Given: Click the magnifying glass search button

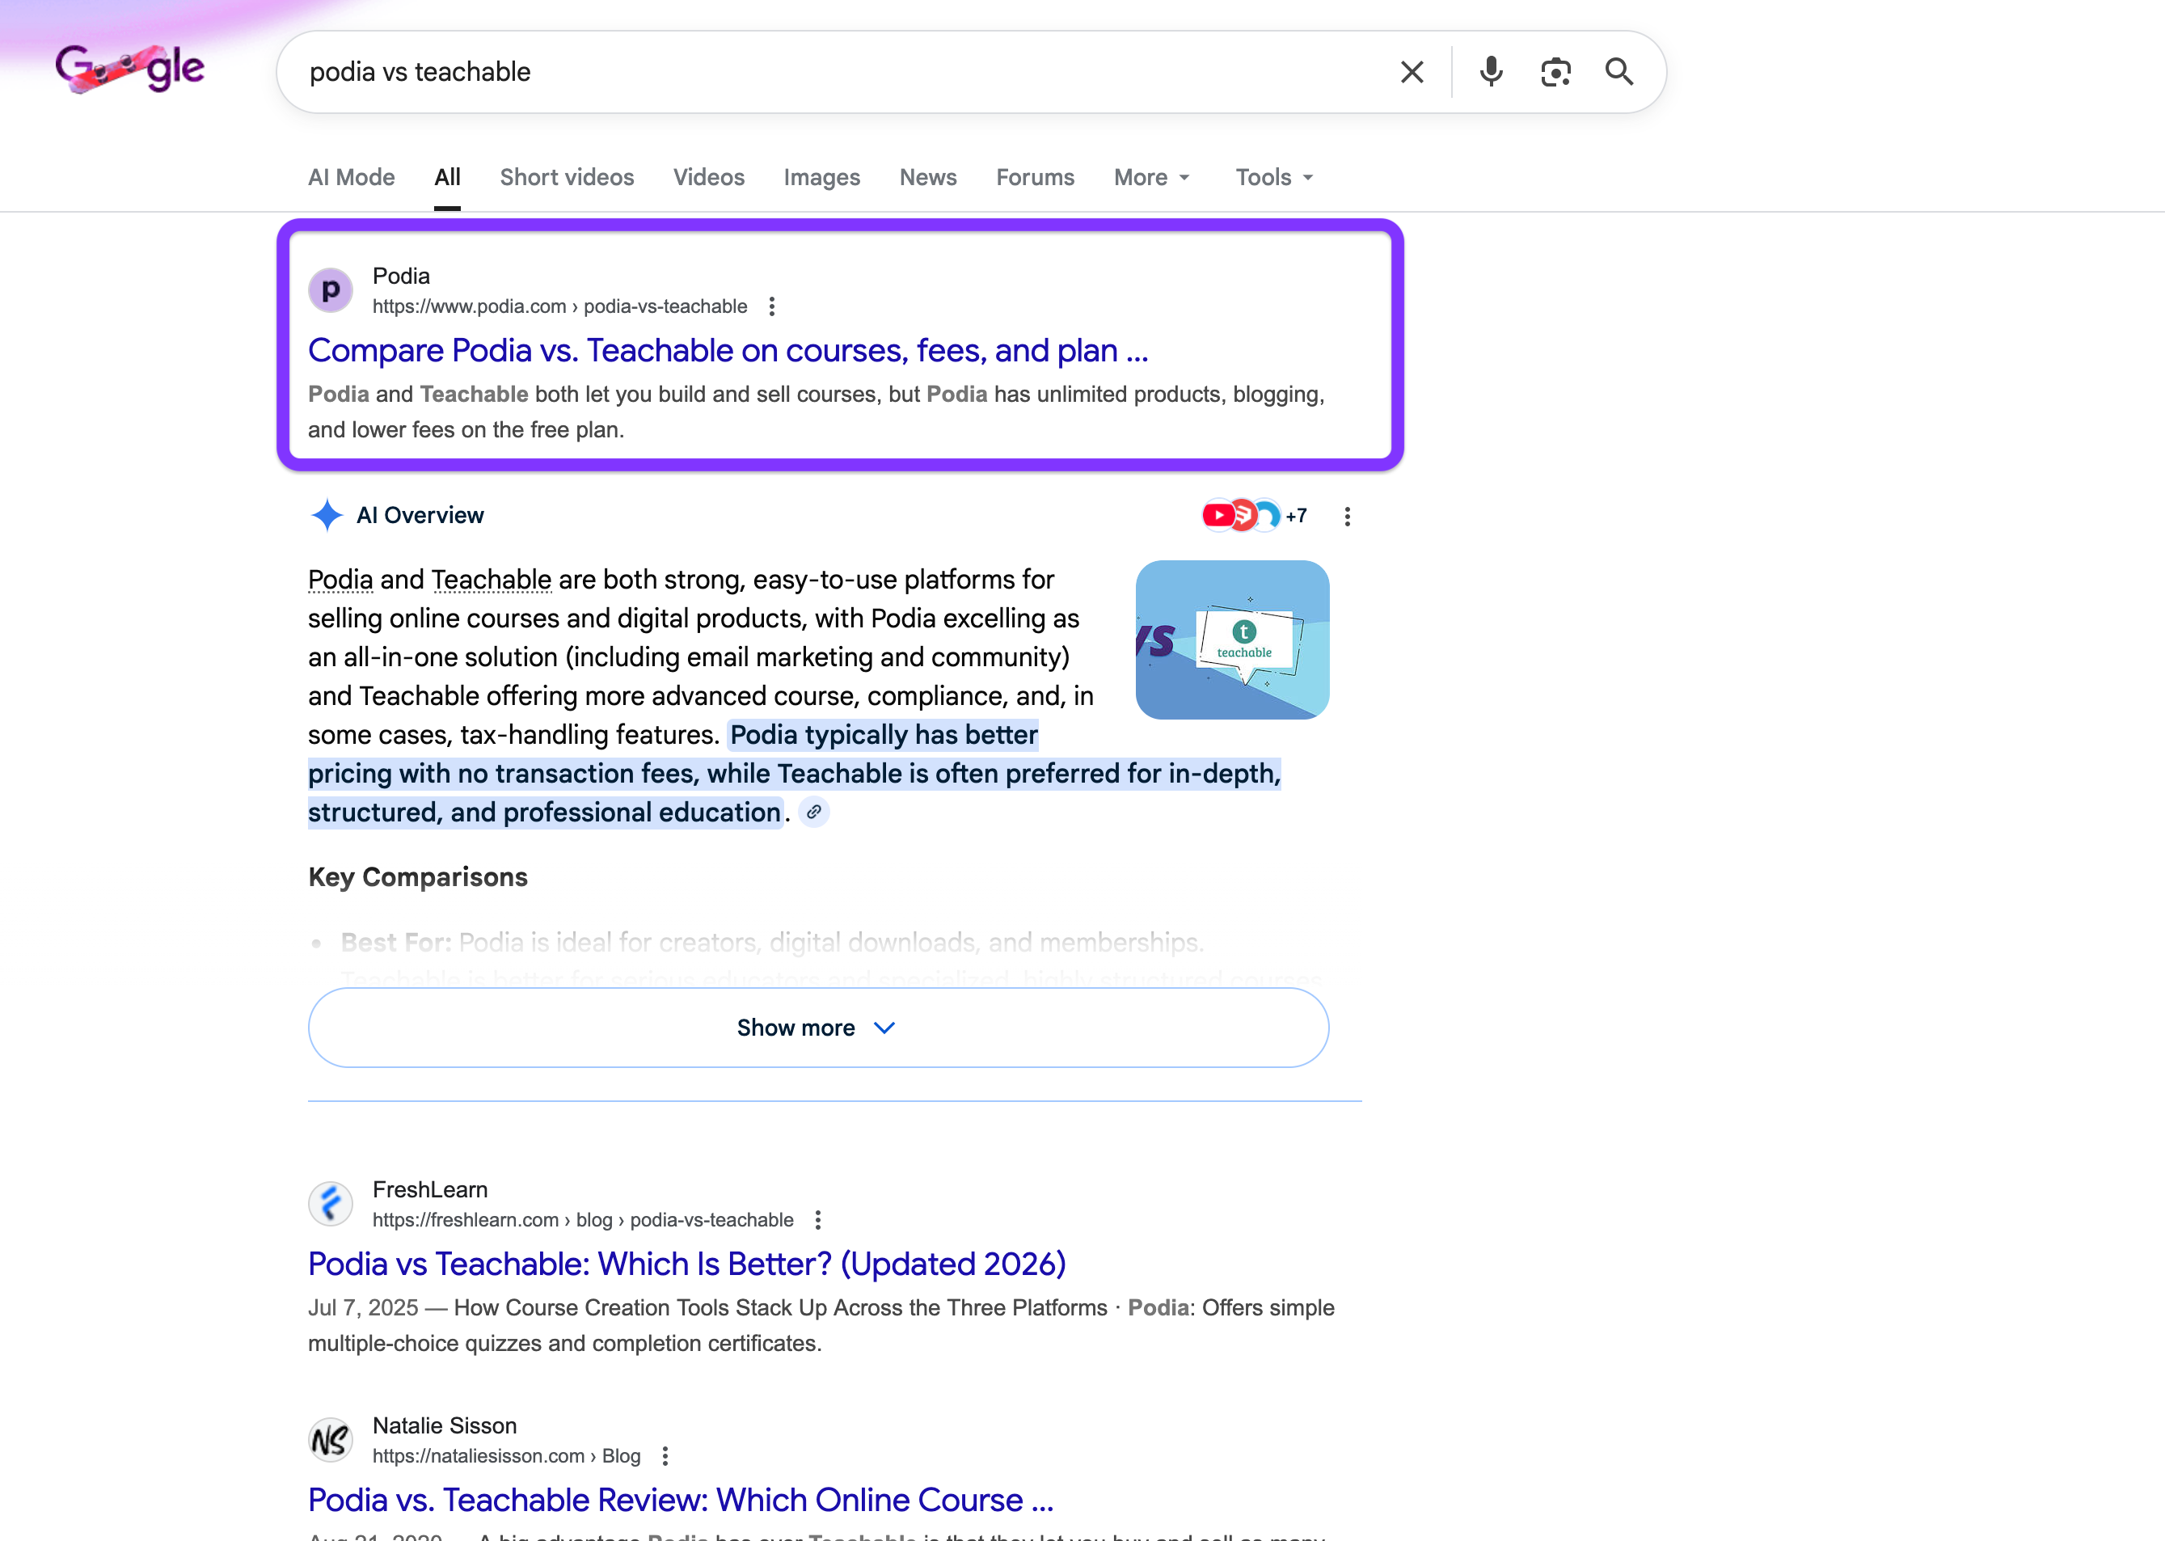Looking at the screenshot, I should click(1618, 72).
